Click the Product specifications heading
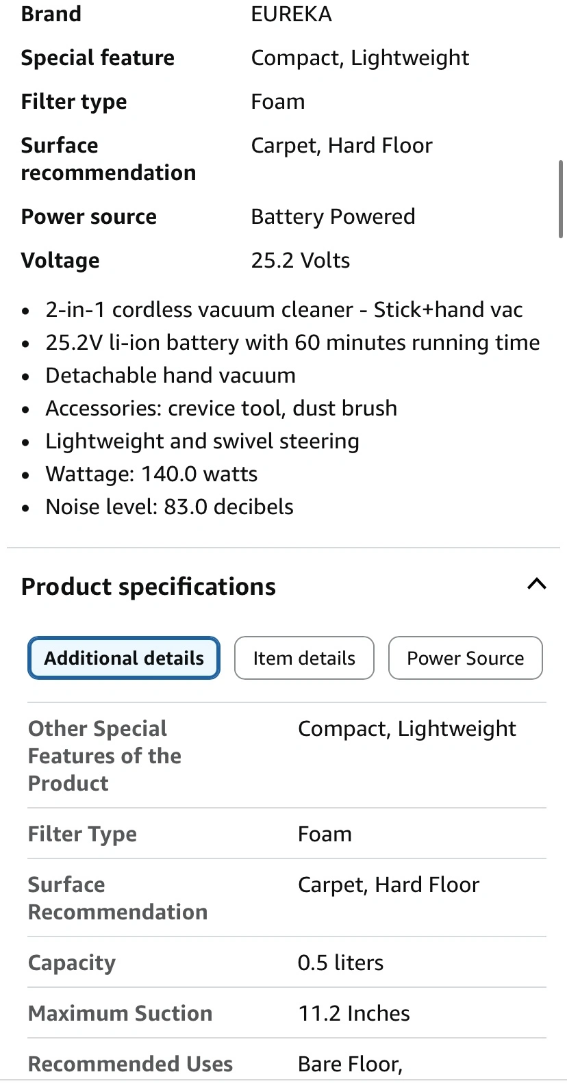The width and height of the screenshot is (567, 1083). tap(149, 587)
